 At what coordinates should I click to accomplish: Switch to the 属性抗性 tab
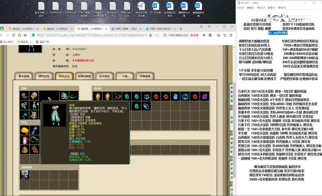point(44,76)
